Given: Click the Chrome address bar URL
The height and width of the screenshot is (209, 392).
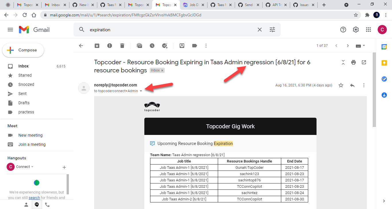Looking at the screenshot, I should pyautogui.click(x=126, y=15).
